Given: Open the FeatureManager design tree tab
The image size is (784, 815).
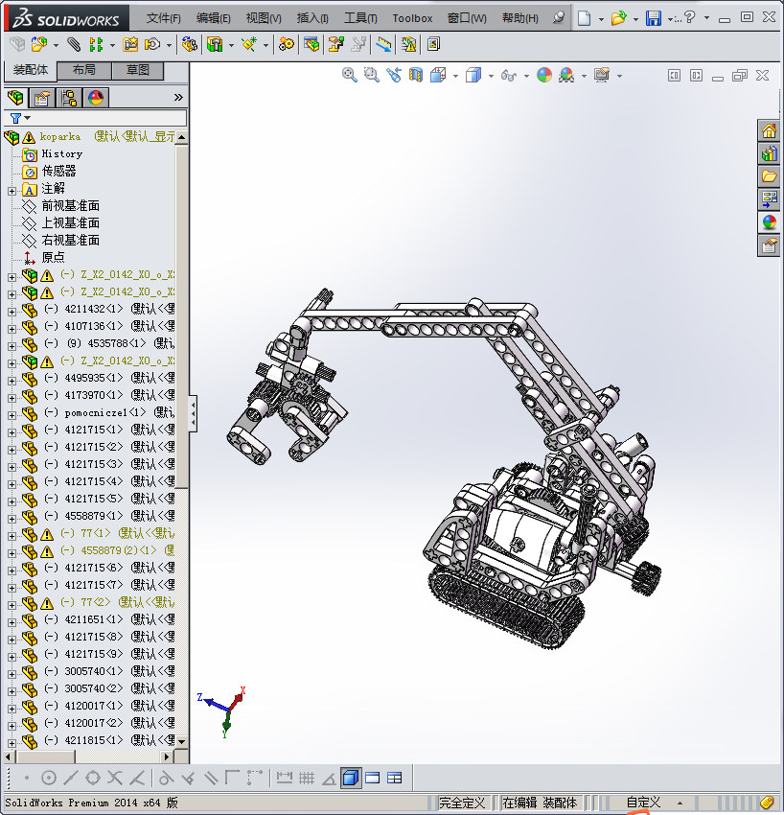Looking at the screenshot, I should tap(15, 97).
